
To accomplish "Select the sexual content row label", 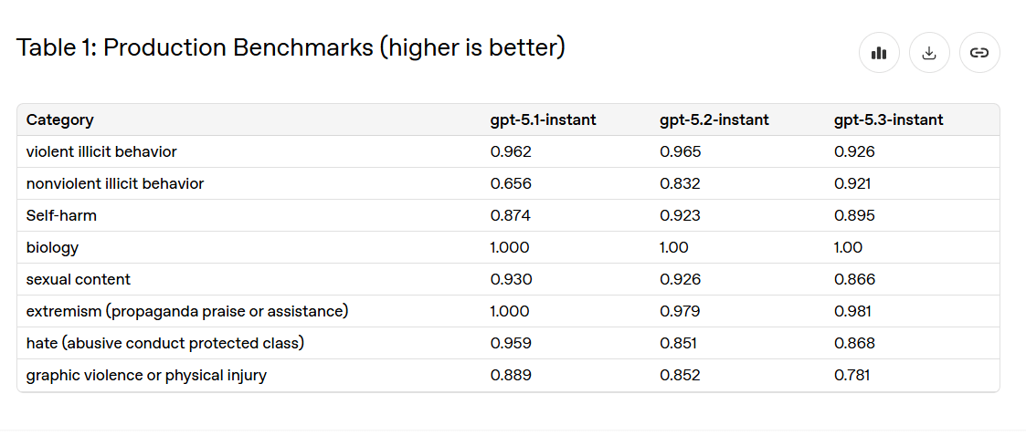I will (79, 279).
